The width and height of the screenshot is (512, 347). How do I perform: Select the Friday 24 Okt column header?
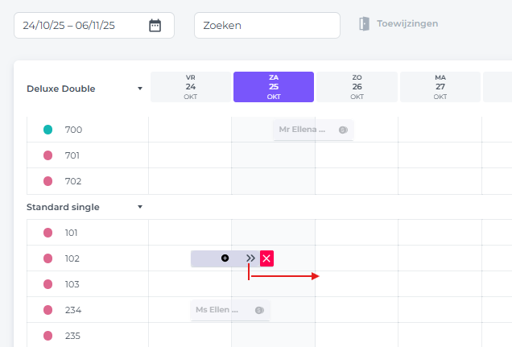[191, 87]
